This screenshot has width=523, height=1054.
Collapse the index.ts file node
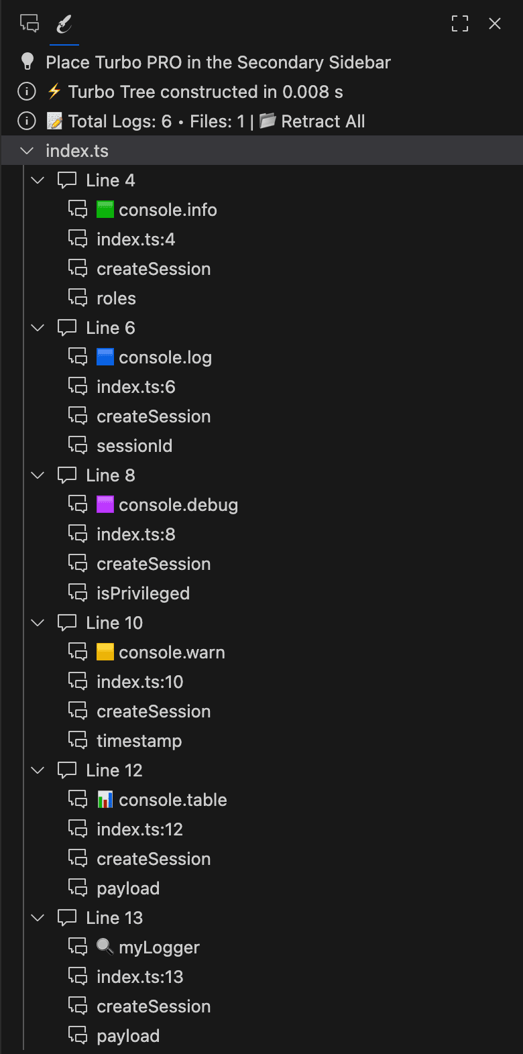tap(27, 150)
